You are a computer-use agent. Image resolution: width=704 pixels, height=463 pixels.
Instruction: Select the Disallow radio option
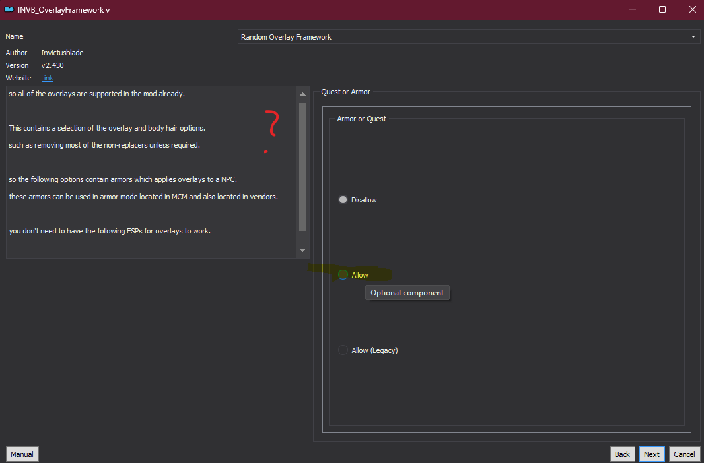point(357,200)
